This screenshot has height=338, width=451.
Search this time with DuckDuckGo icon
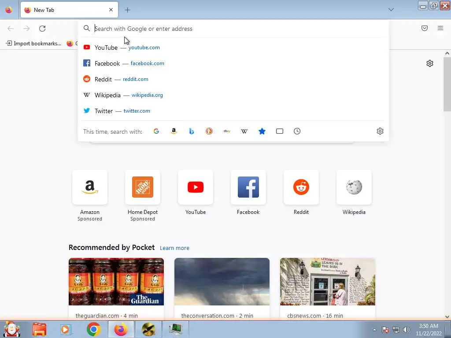(x=209, y=131)
